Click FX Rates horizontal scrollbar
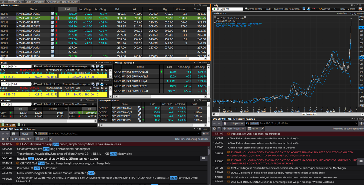 click(x=48, y=121)
